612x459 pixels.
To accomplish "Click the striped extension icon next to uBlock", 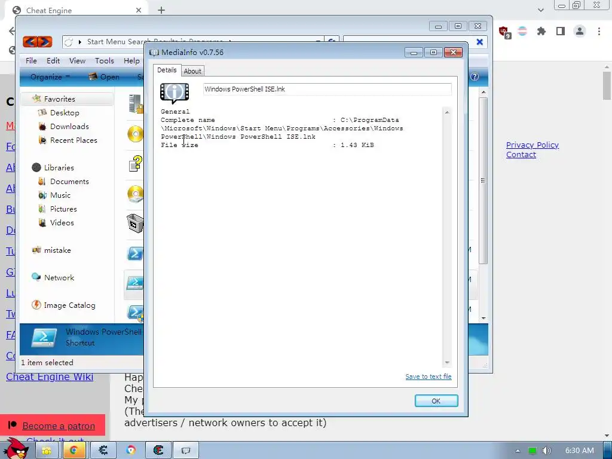I will coord(522,31).
